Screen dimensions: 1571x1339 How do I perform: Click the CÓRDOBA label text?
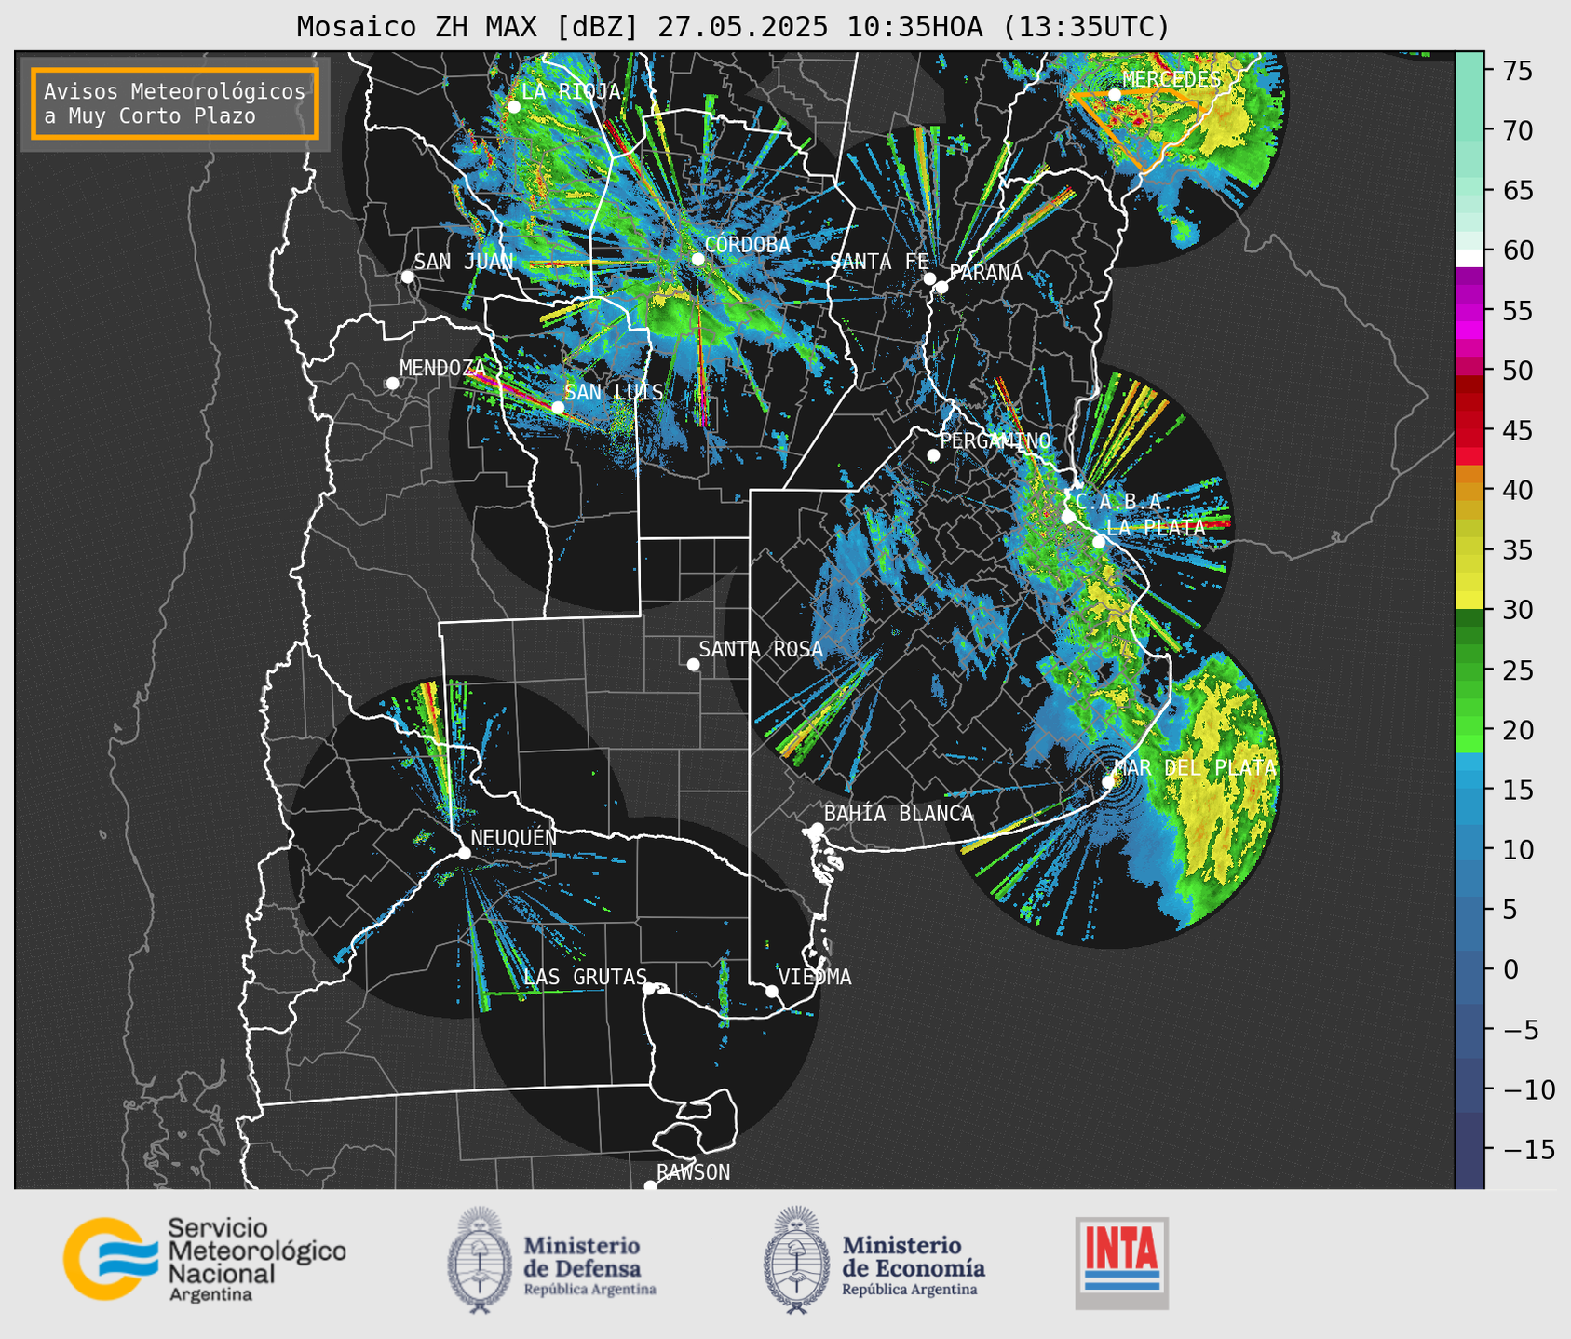coord(747,245)
